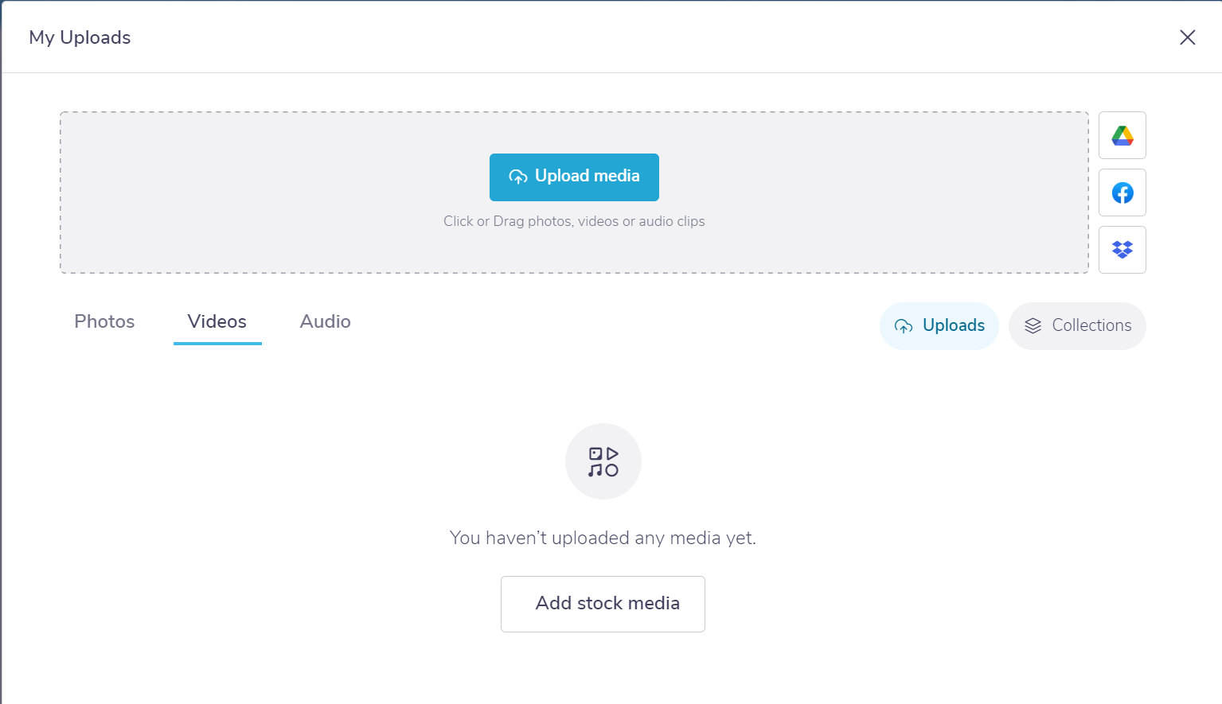Click the My Uploads title

click(x=79, y=37)
